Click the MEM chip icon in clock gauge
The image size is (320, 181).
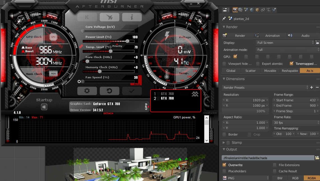[53, 74]
